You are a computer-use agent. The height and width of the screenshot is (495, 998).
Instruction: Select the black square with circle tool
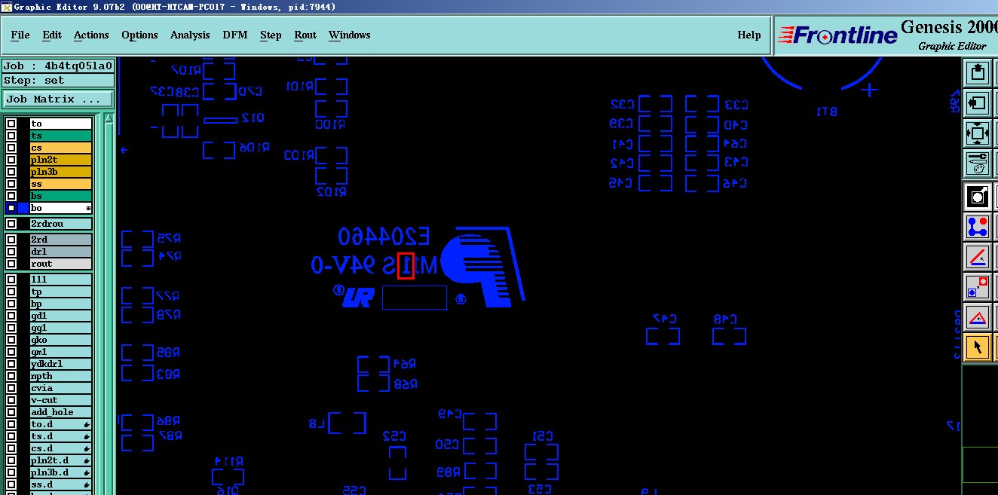[x=978, y=197]
